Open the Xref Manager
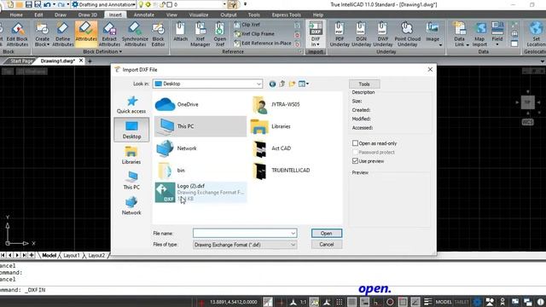 [200, 34]
